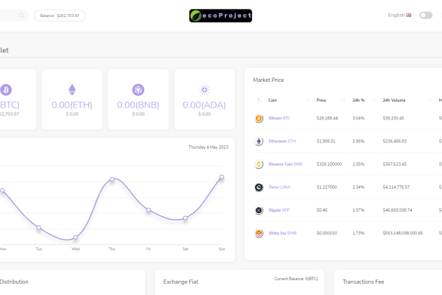Select Ethereum price $1,906.01

tap(326, 141)
